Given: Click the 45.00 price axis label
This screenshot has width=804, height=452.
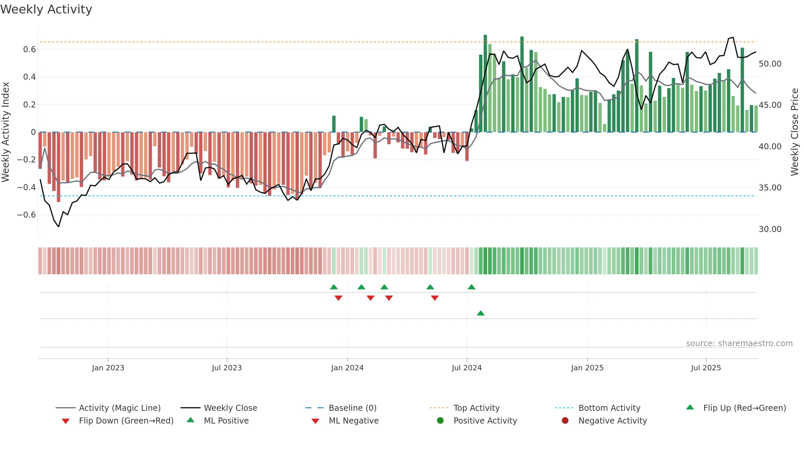Looking at the screenshot, I should [x=770, y=105].
